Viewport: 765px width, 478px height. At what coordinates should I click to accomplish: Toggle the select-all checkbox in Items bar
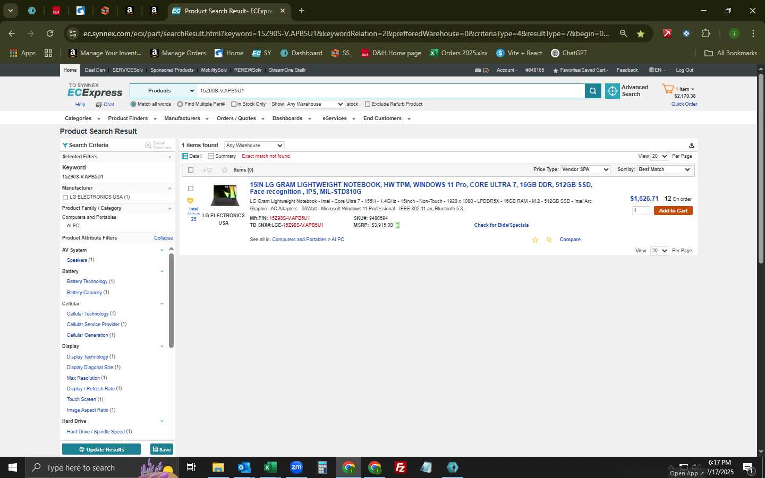tap(191, 170)
